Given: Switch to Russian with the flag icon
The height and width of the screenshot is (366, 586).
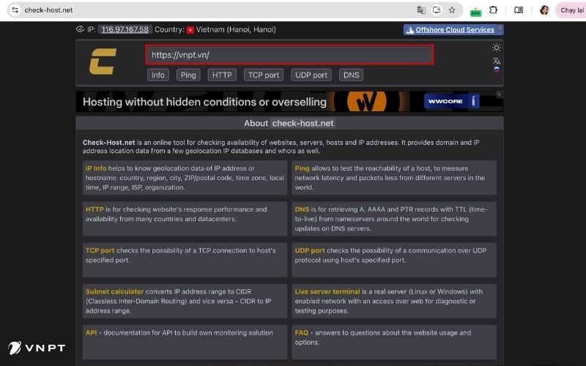Looking at the screenshot, I should click(x=497, y=70).
